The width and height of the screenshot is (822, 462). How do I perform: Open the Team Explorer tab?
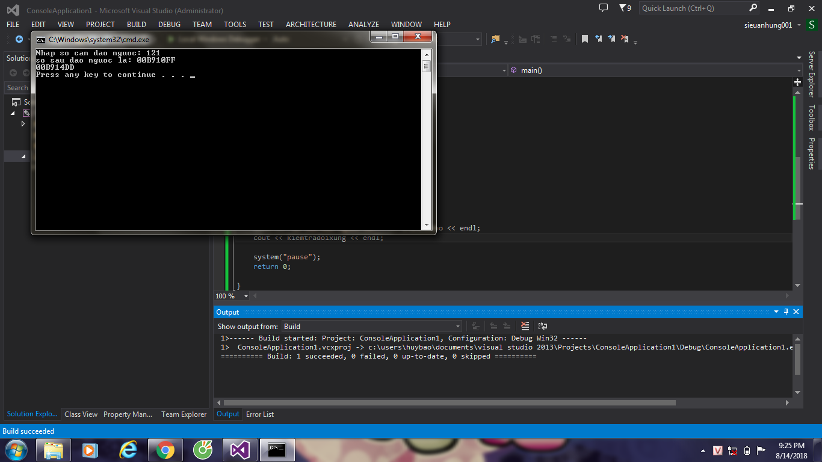[x=184, y=414]
